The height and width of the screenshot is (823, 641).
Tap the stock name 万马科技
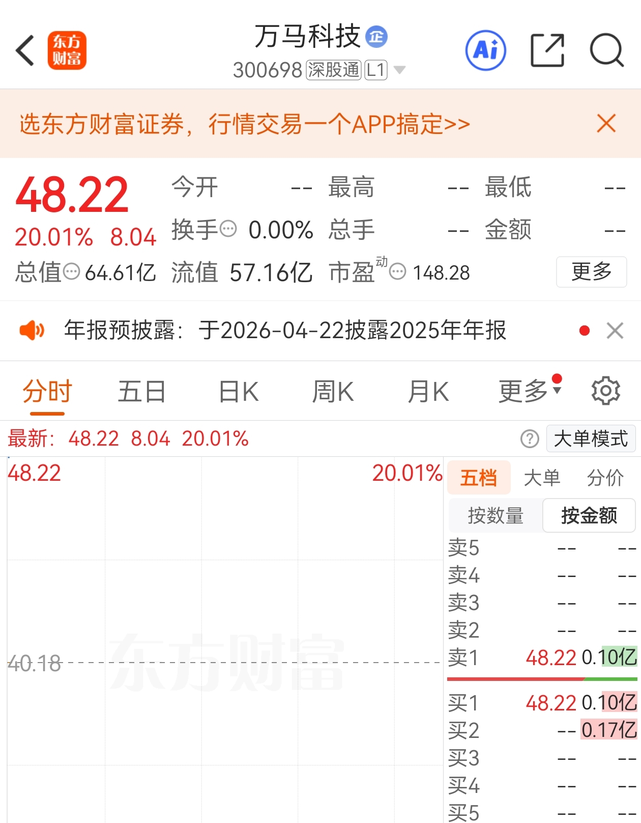pos(308,37)
